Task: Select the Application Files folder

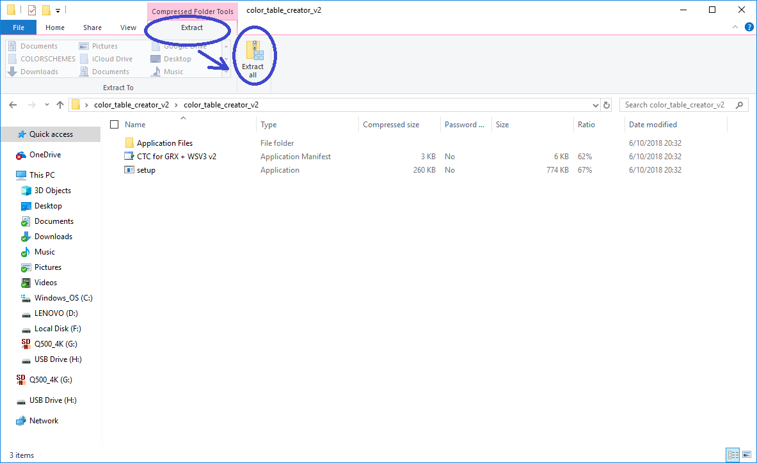Action: pos(164,143)
